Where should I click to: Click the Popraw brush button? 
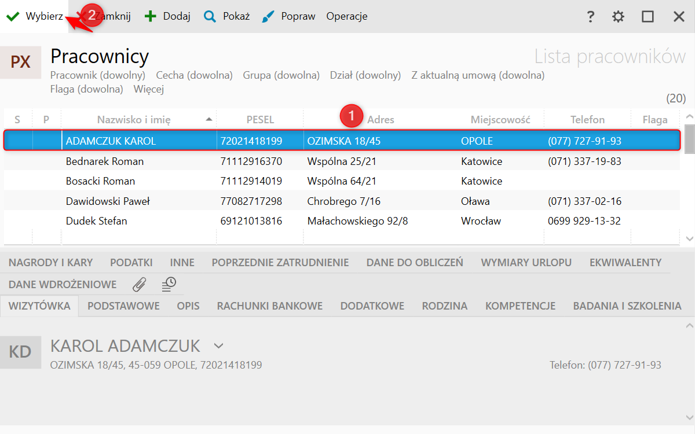tap(288, 16)
